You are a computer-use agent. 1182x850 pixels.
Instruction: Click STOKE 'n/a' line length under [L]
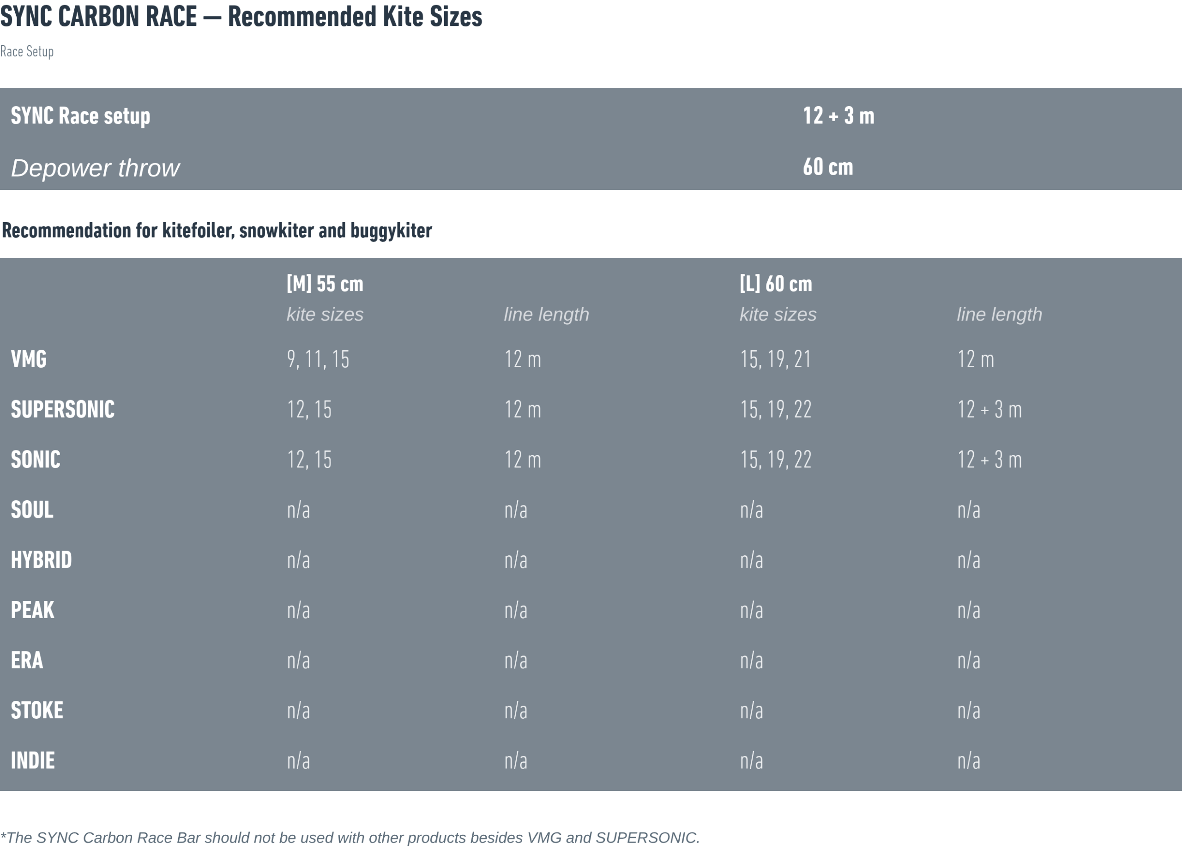(969, 711)
